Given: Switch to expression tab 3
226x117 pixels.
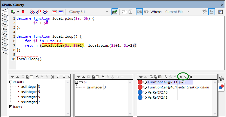Looking at the screenshot, I should [5, 22].
